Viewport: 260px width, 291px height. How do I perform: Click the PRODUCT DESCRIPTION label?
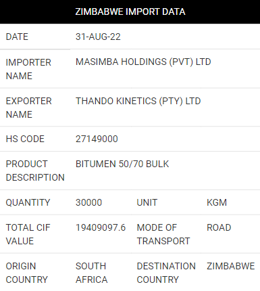pyautogui.click(x=35, y=171)
